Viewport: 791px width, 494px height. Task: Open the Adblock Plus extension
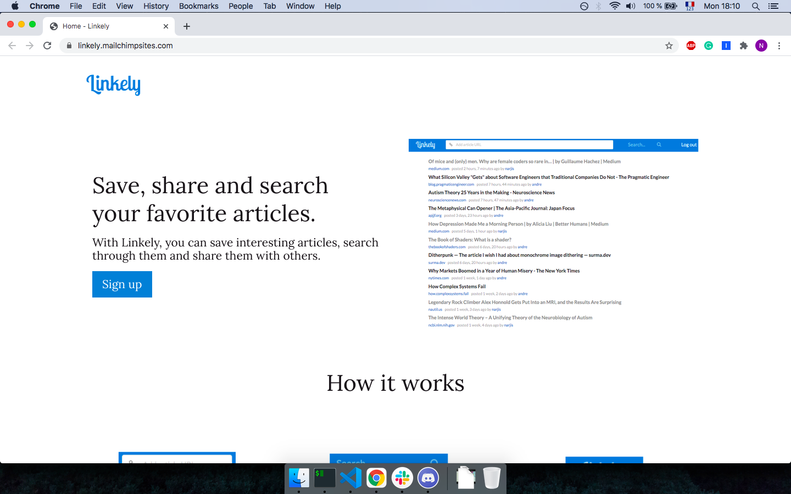[691, 46]
